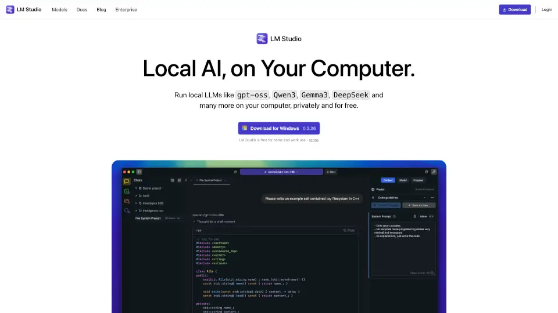The width and height of the screenshot is (558, 313).
Task: Open the Models page from the navbar
Action: [x=59, y=9]
